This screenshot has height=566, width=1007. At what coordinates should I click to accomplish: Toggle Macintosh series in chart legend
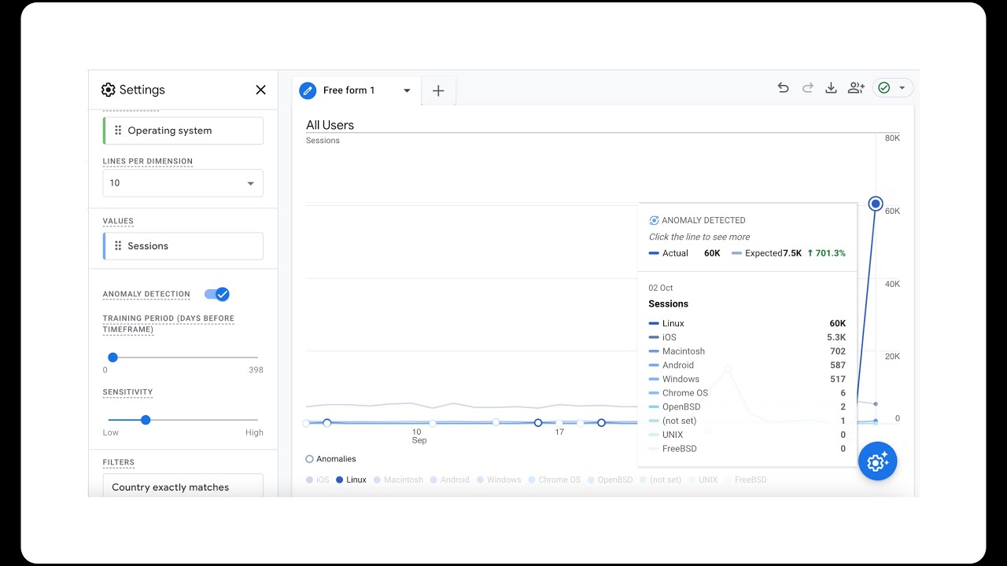(398, 480)
